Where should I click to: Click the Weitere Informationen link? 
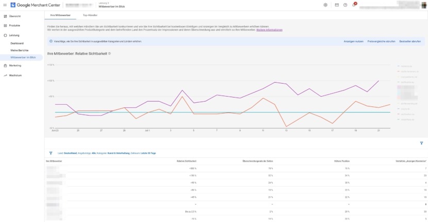pos(269,30)
